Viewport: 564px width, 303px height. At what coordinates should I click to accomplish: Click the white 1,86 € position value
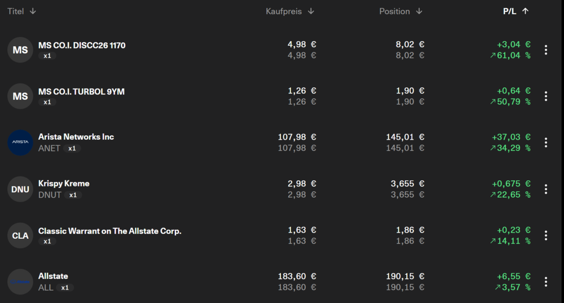(x=410, y=230)
